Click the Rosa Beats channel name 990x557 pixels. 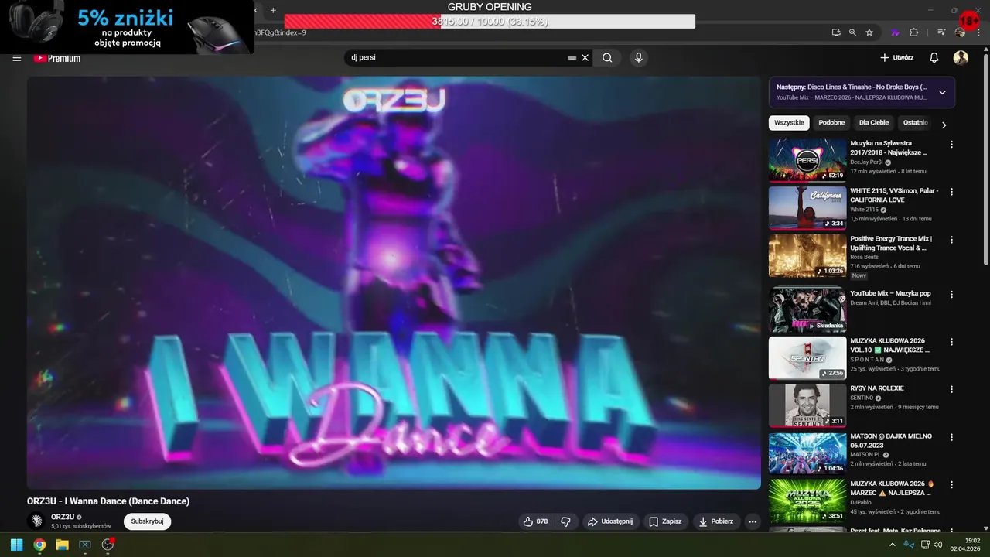tap(864, 257)
